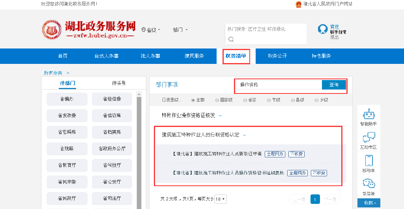Screen dimensions: 404x209
Task: Click the search magnifier icon in header
Action: coord(231,39)
